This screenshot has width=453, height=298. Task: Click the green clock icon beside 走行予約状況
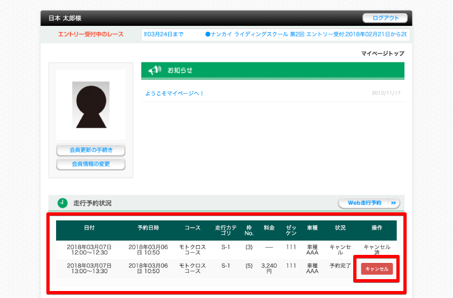pos(63,203)
